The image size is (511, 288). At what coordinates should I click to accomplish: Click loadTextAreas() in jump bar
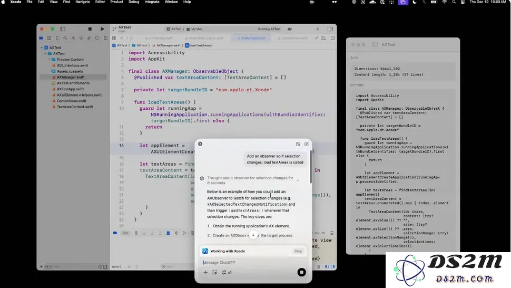tap(199, 45)
